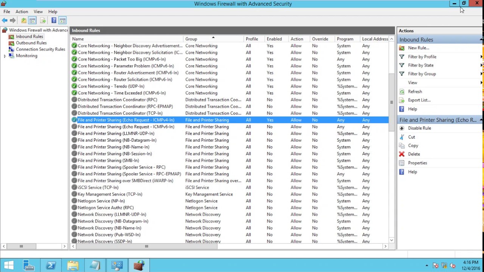Click the tree pane horizontal scrollbar thumb
Image resolution: width=484 pixels, height=272 pixels.
21,246
